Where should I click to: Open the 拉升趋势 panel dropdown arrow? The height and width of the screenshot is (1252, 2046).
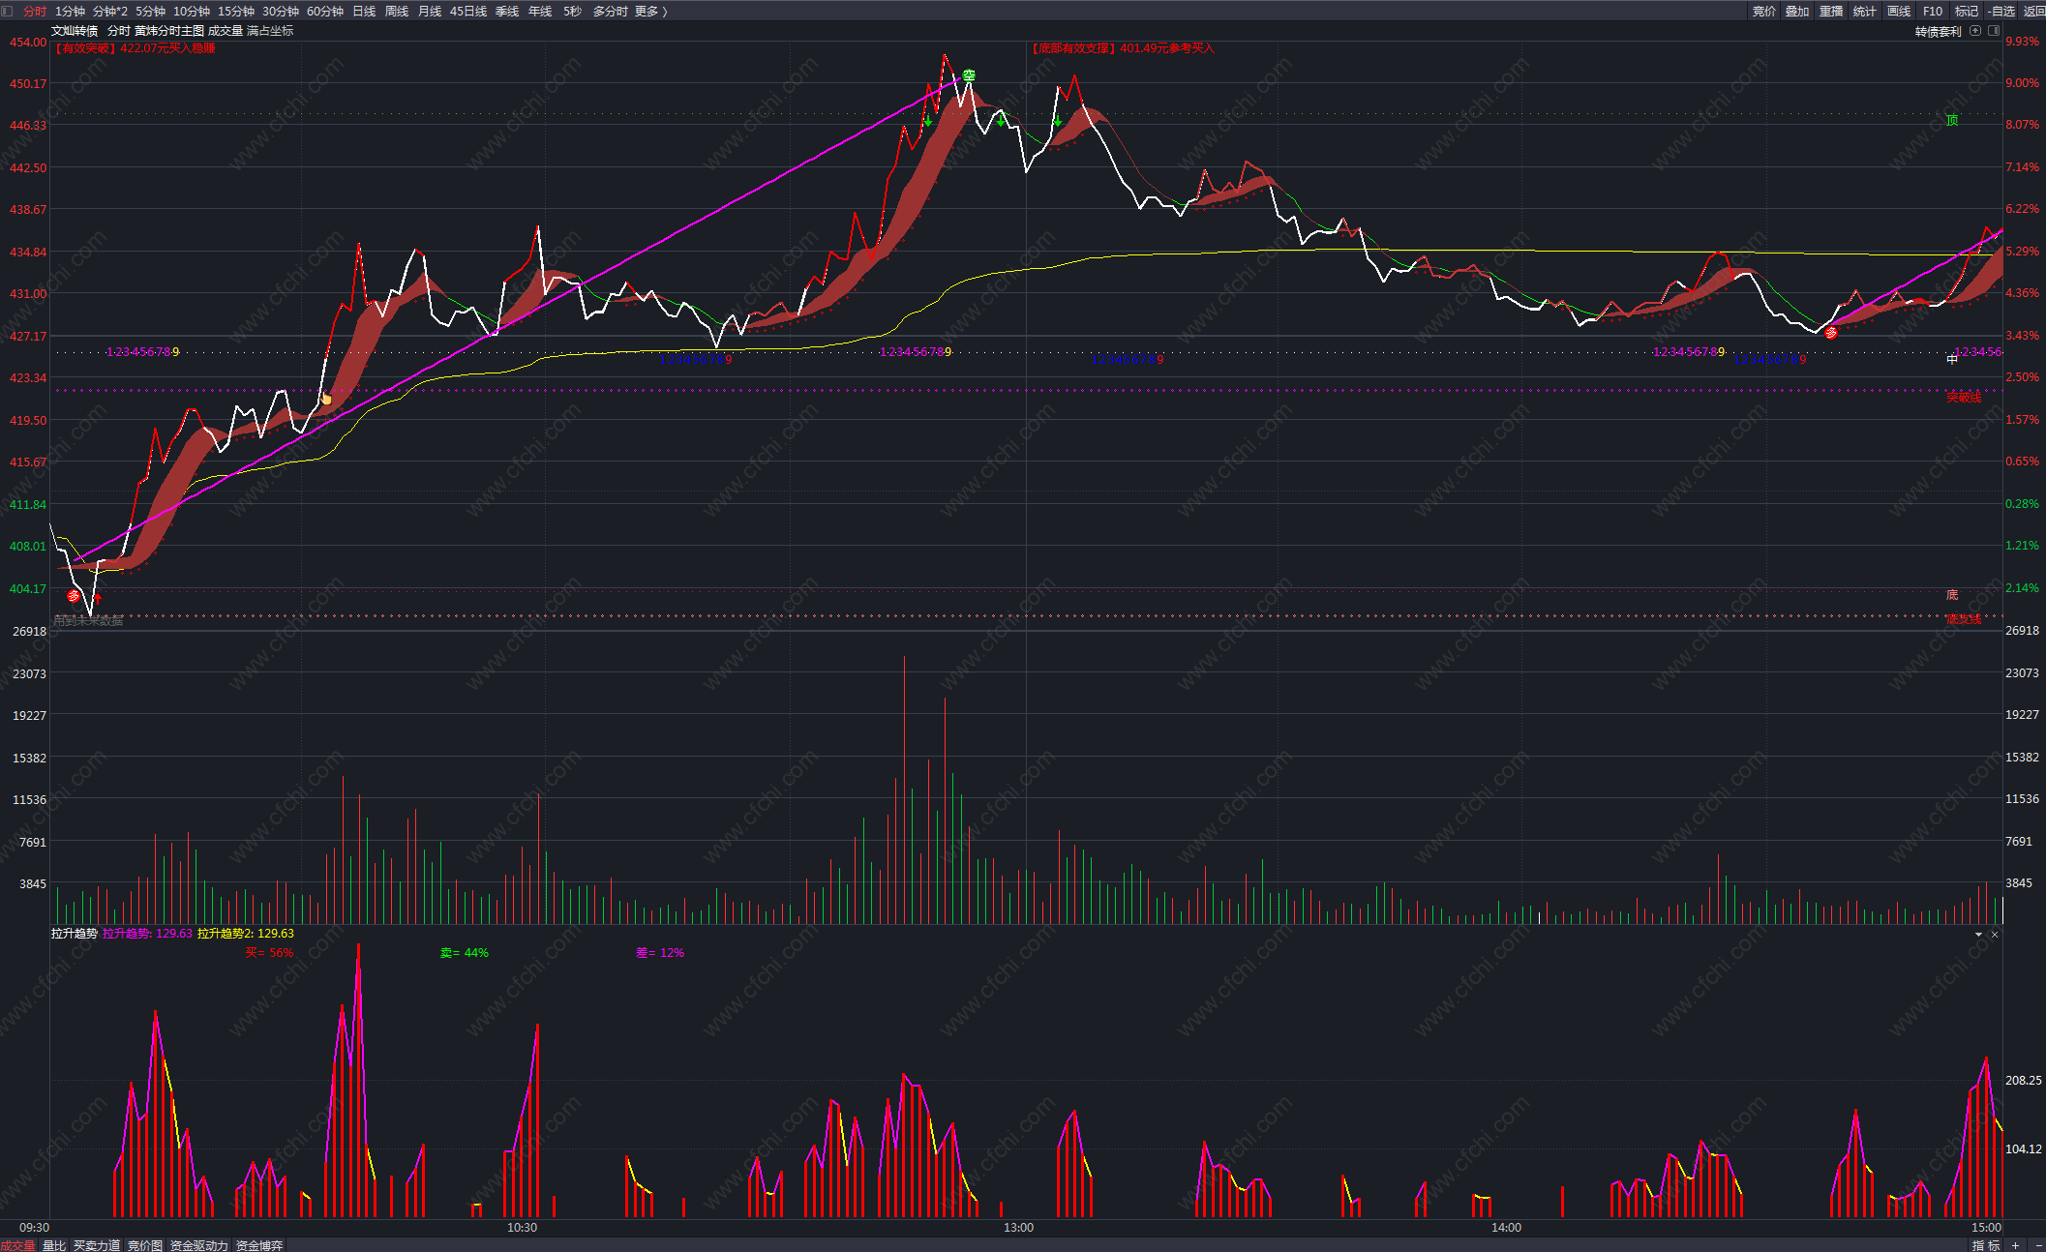point(1978,935)
